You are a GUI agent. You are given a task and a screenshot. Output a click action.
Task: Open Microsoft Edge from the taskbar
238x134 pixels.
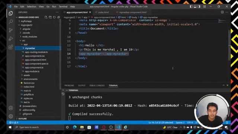(75, 127)
